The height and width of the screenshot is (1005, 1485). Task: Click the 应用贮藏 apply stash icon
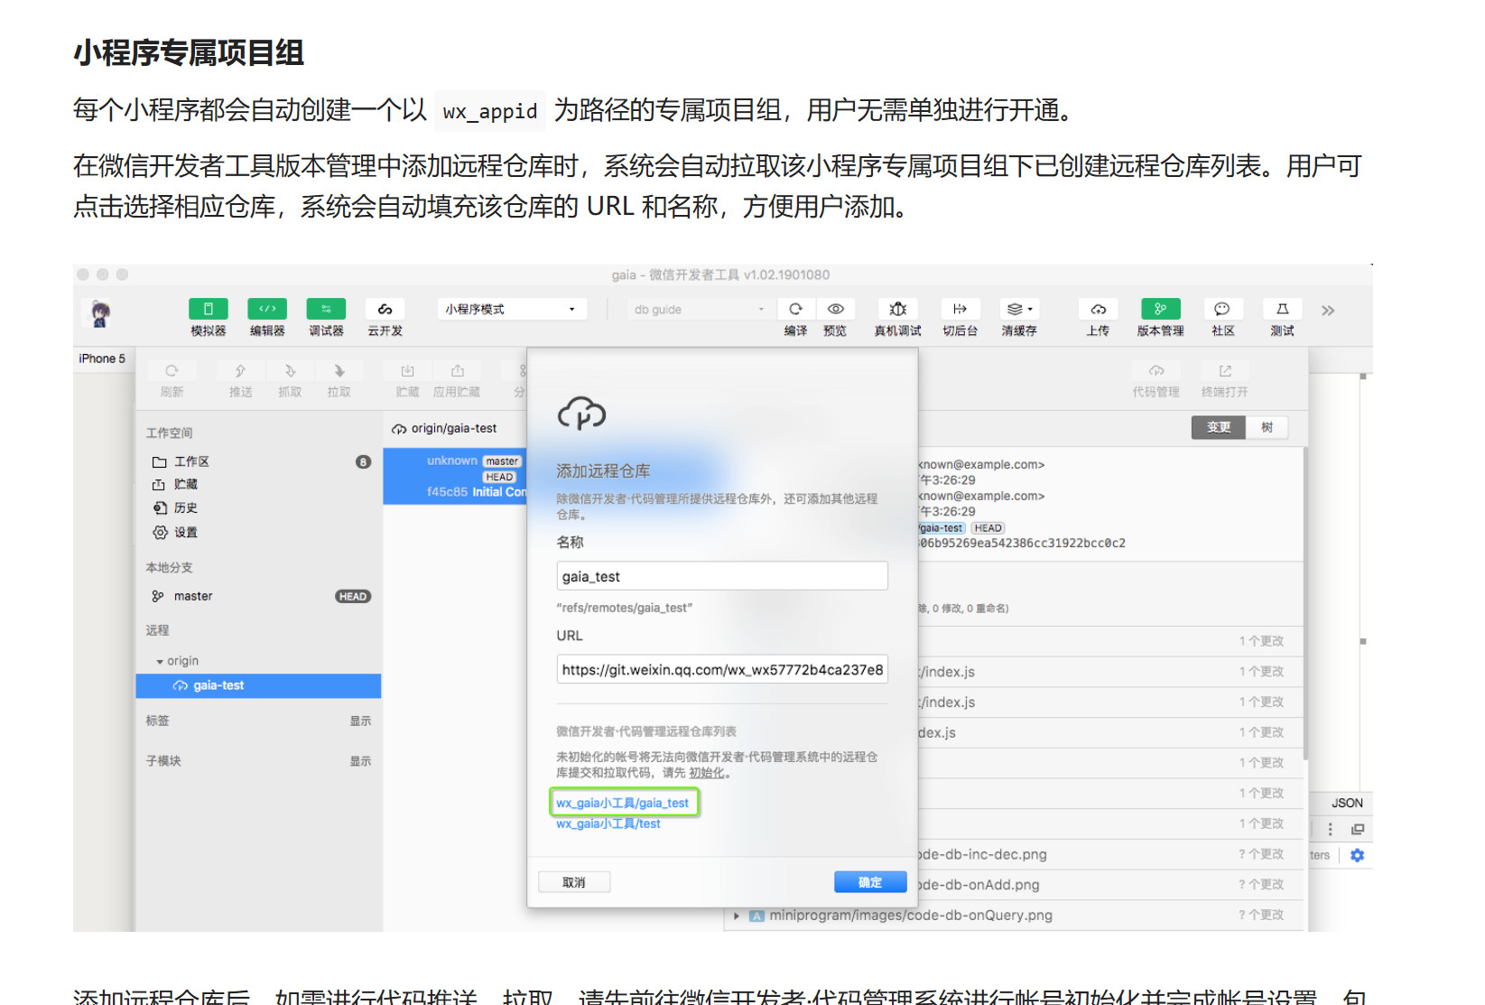(x=457, y=371)
